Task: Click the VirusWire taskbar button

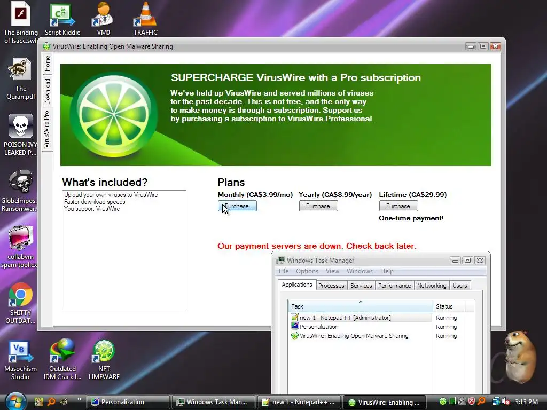Action: pyautogui.click(x=384, y=402)
